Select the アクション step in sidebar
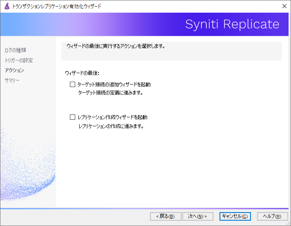Viewport: 291px width, 226px height. pyautogui.click(x=14, y=70)
